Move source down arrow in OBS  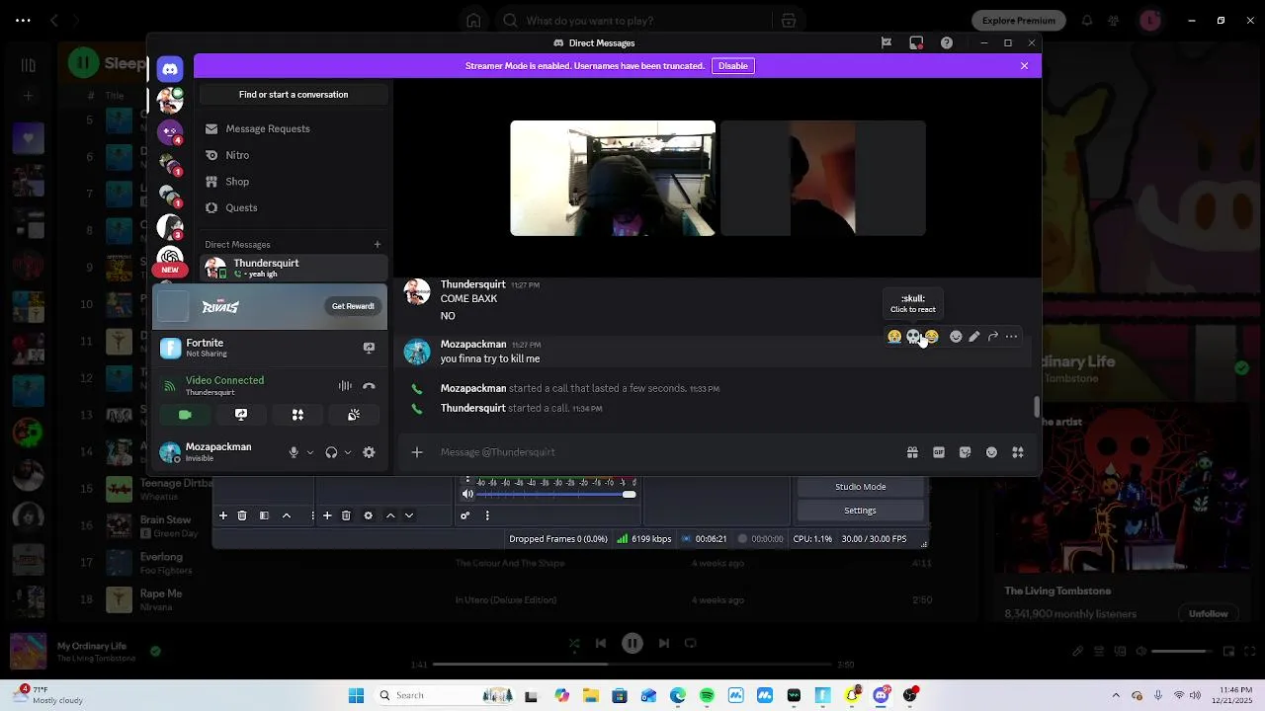[x=408, y=515]
